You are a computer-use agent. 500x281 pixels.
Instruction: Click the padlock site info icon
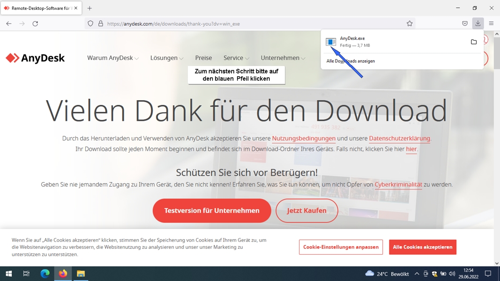(100, 23)
